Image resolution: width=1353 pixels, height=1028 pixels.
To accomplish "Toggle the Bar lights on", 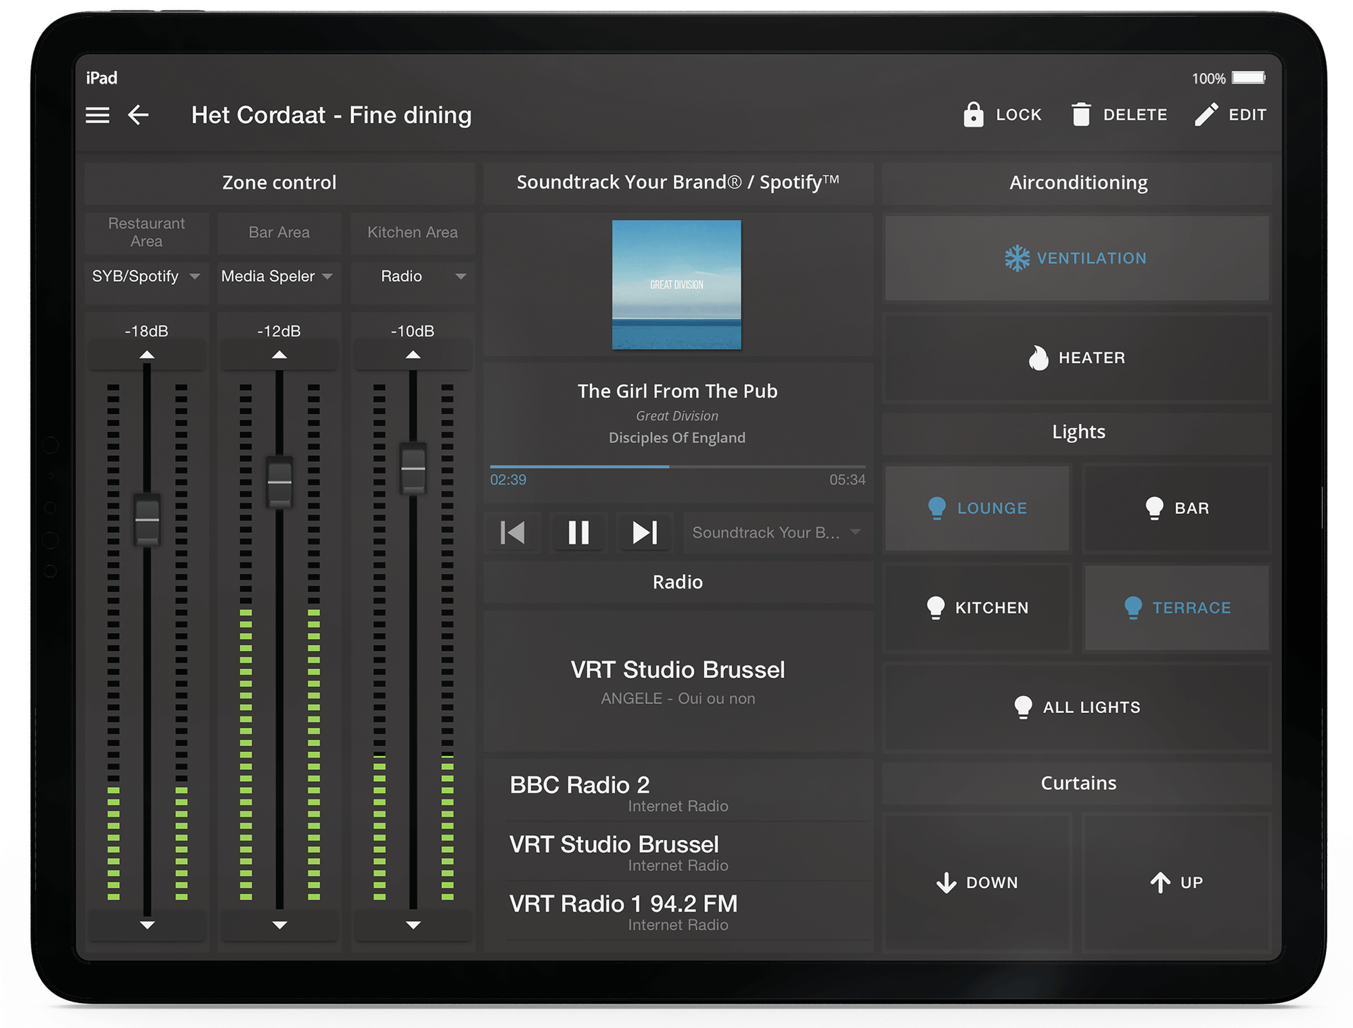I will [1177, 507].
